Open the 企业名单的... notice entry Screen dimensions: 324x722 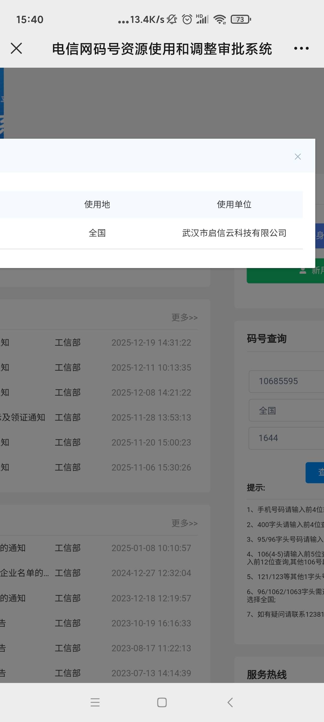click(24, 573)
